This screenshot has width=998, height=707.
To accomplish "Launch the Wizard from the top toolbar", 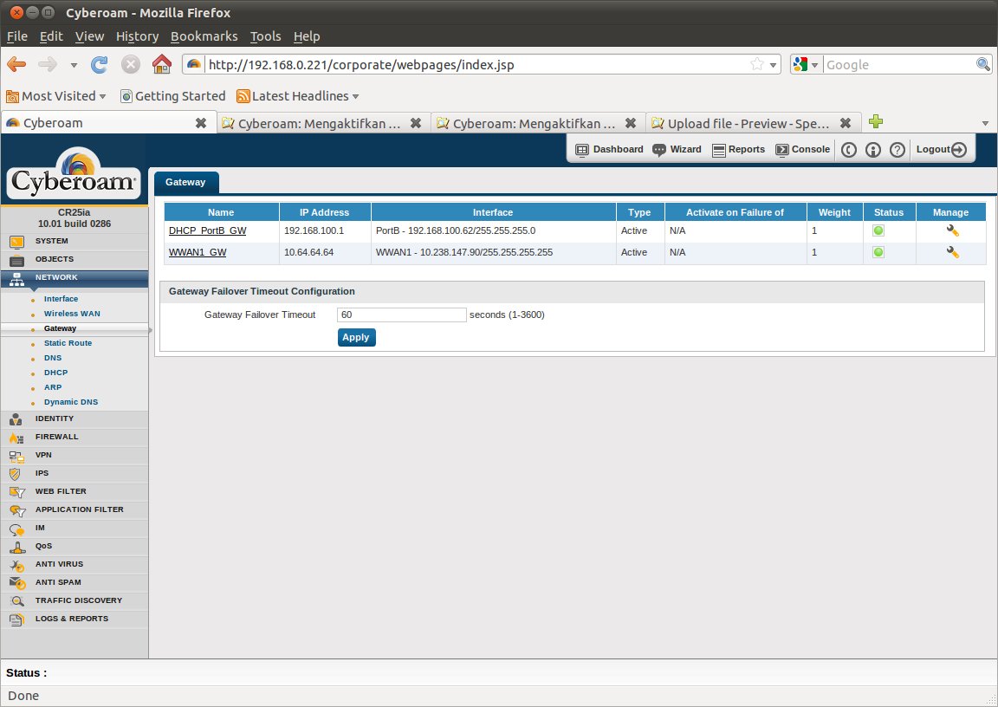I will click(x=677, y=149).
